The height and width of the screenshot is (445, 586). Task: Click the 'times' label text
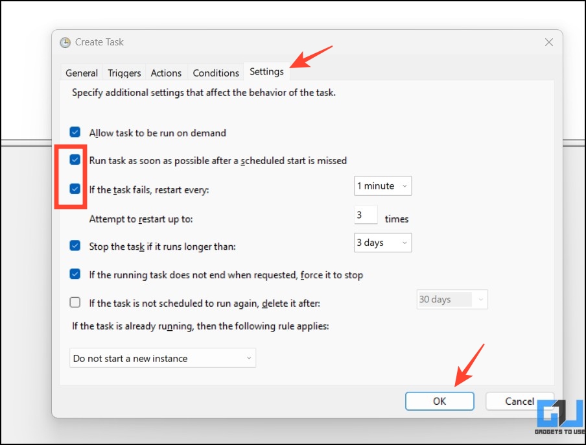tap(397, 219)
